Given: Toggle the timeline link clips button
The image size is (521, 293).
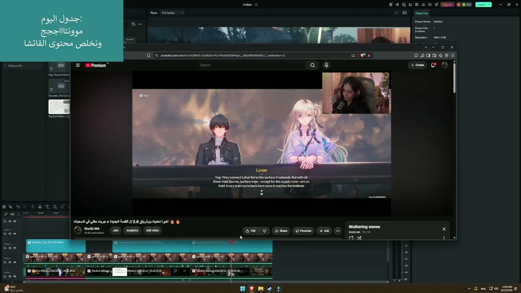Looking at the screenshot, I should tap(6, 214).
